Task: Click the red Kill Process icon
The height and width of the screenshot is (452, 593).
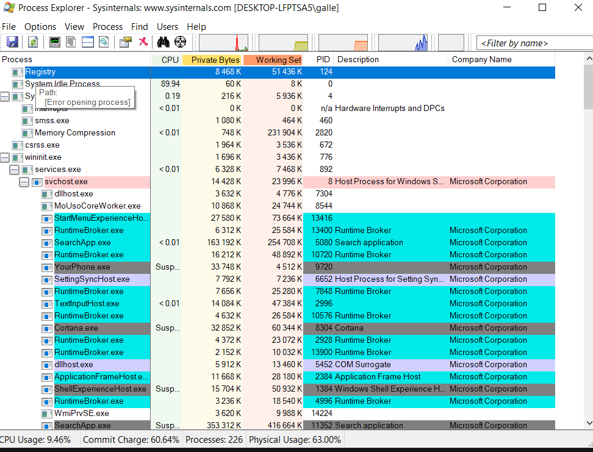Action: (143, 42)
